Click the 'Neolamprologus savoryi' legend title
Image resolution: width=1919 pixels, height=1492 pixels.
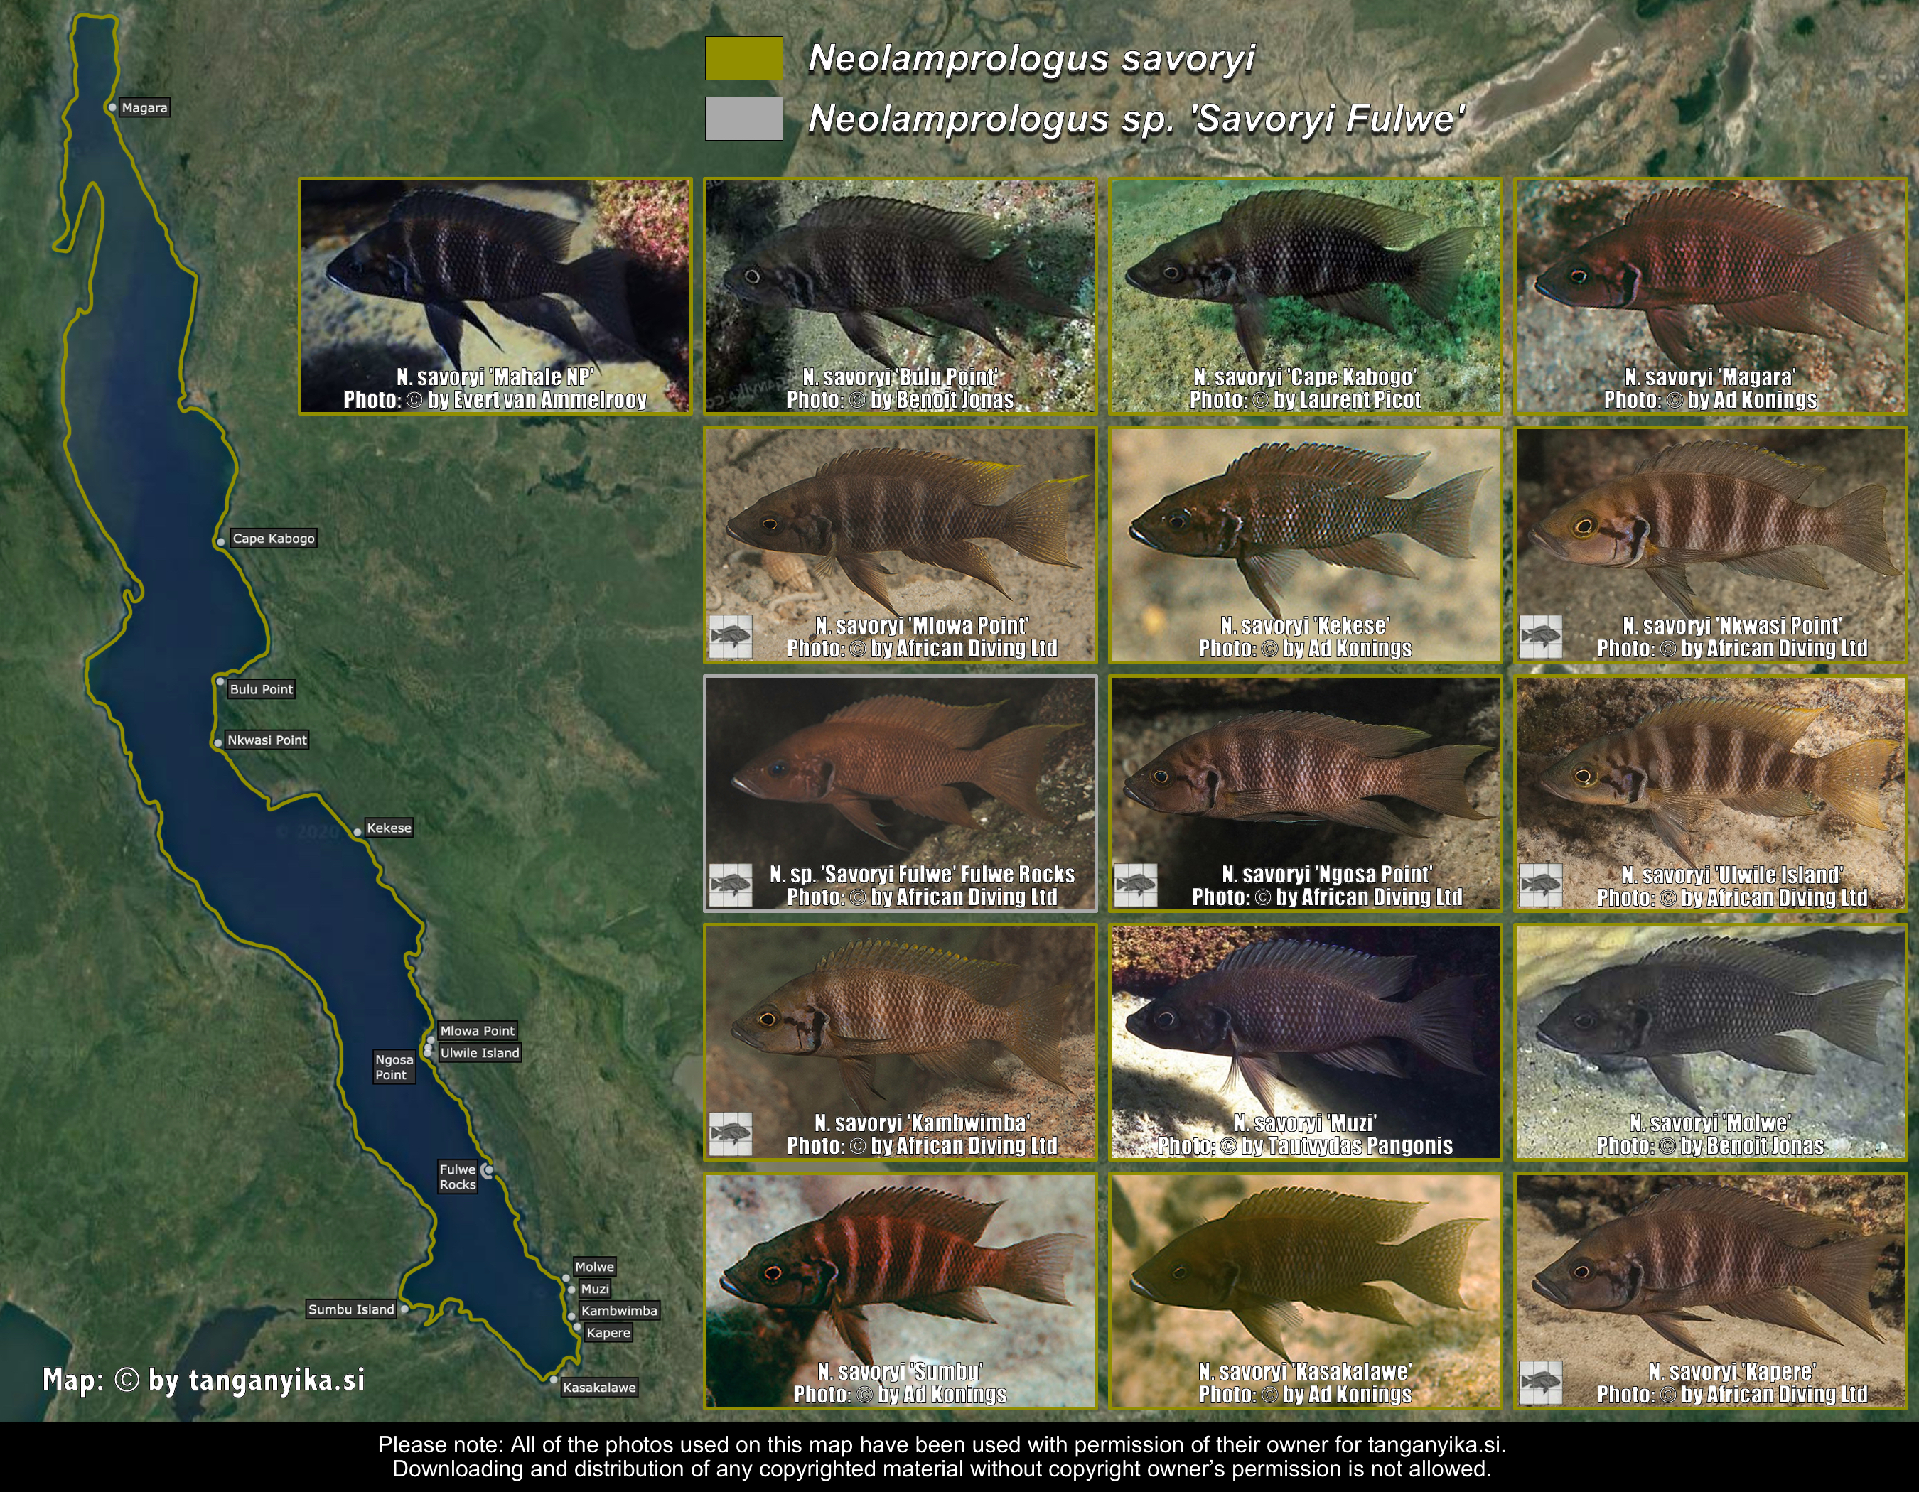pyautogui.click(x=1031, y=59)
